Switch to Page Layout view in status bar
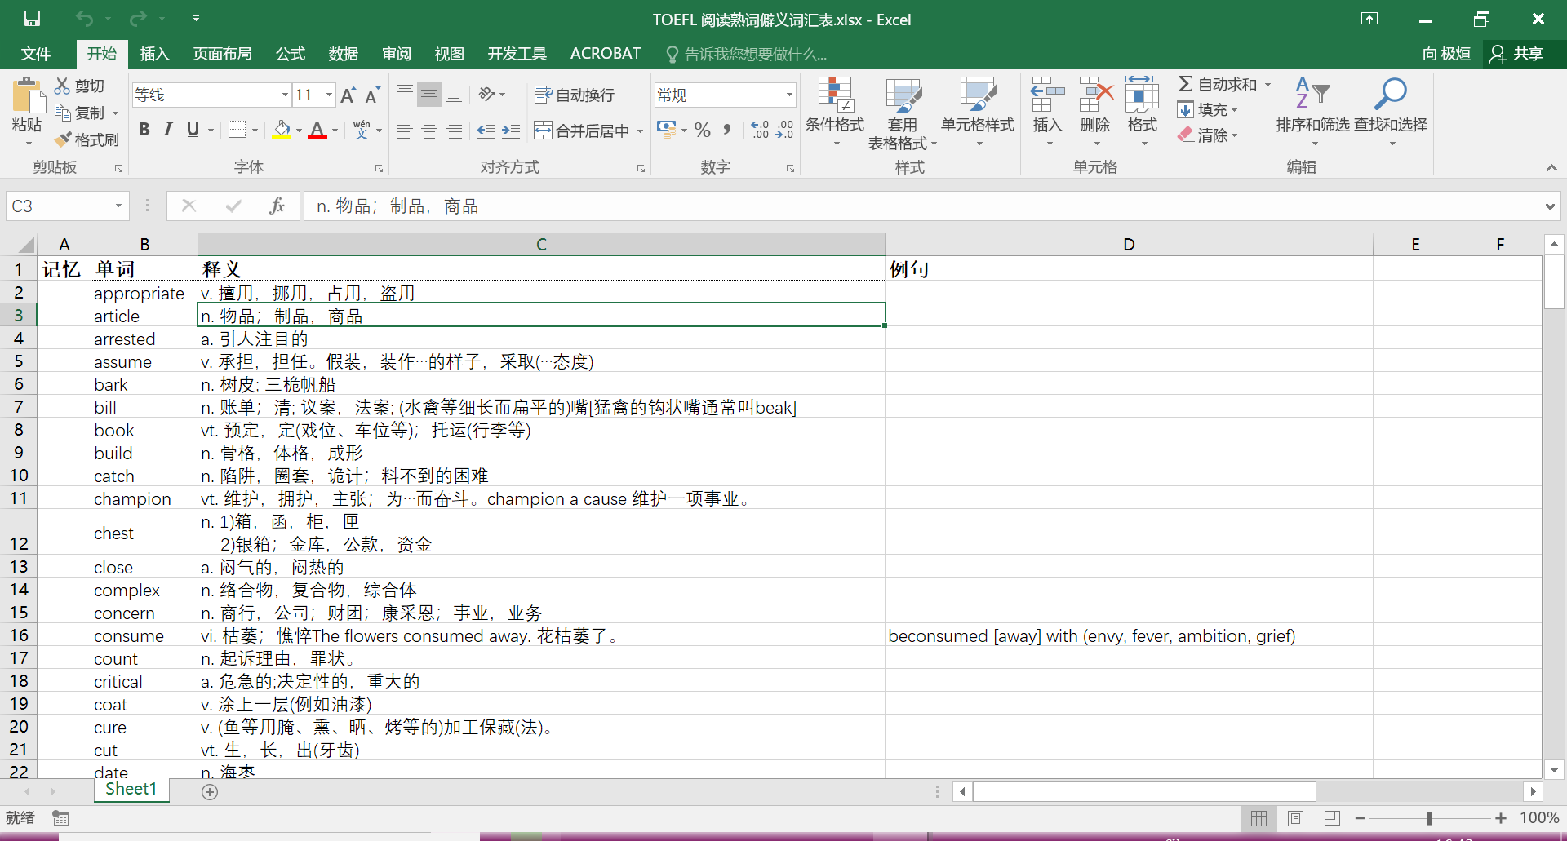The image size is (1567, 841). (x=1295, y=818)
